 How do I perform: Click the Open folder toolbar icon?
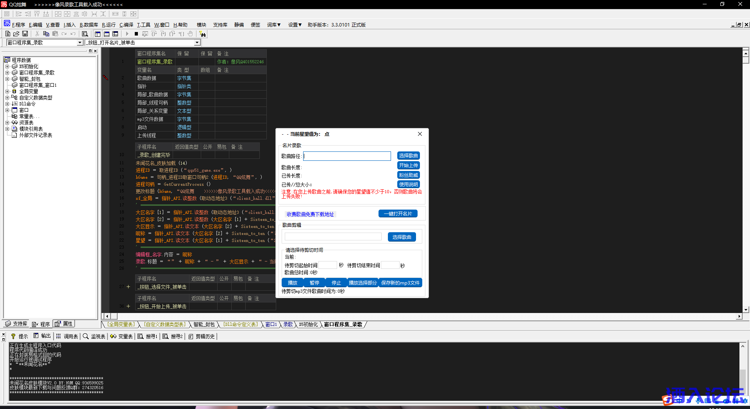point(16,34)
